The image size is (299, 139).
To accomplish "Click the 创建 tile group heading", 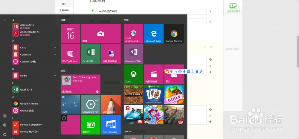I will [63, 20].
